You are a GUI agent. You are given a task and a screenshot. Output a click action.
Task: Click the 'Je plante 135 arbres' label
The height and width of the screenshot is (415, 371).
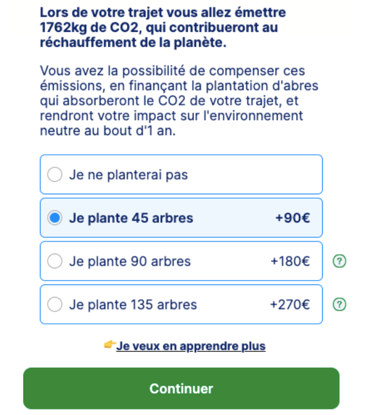click(133, 305)
